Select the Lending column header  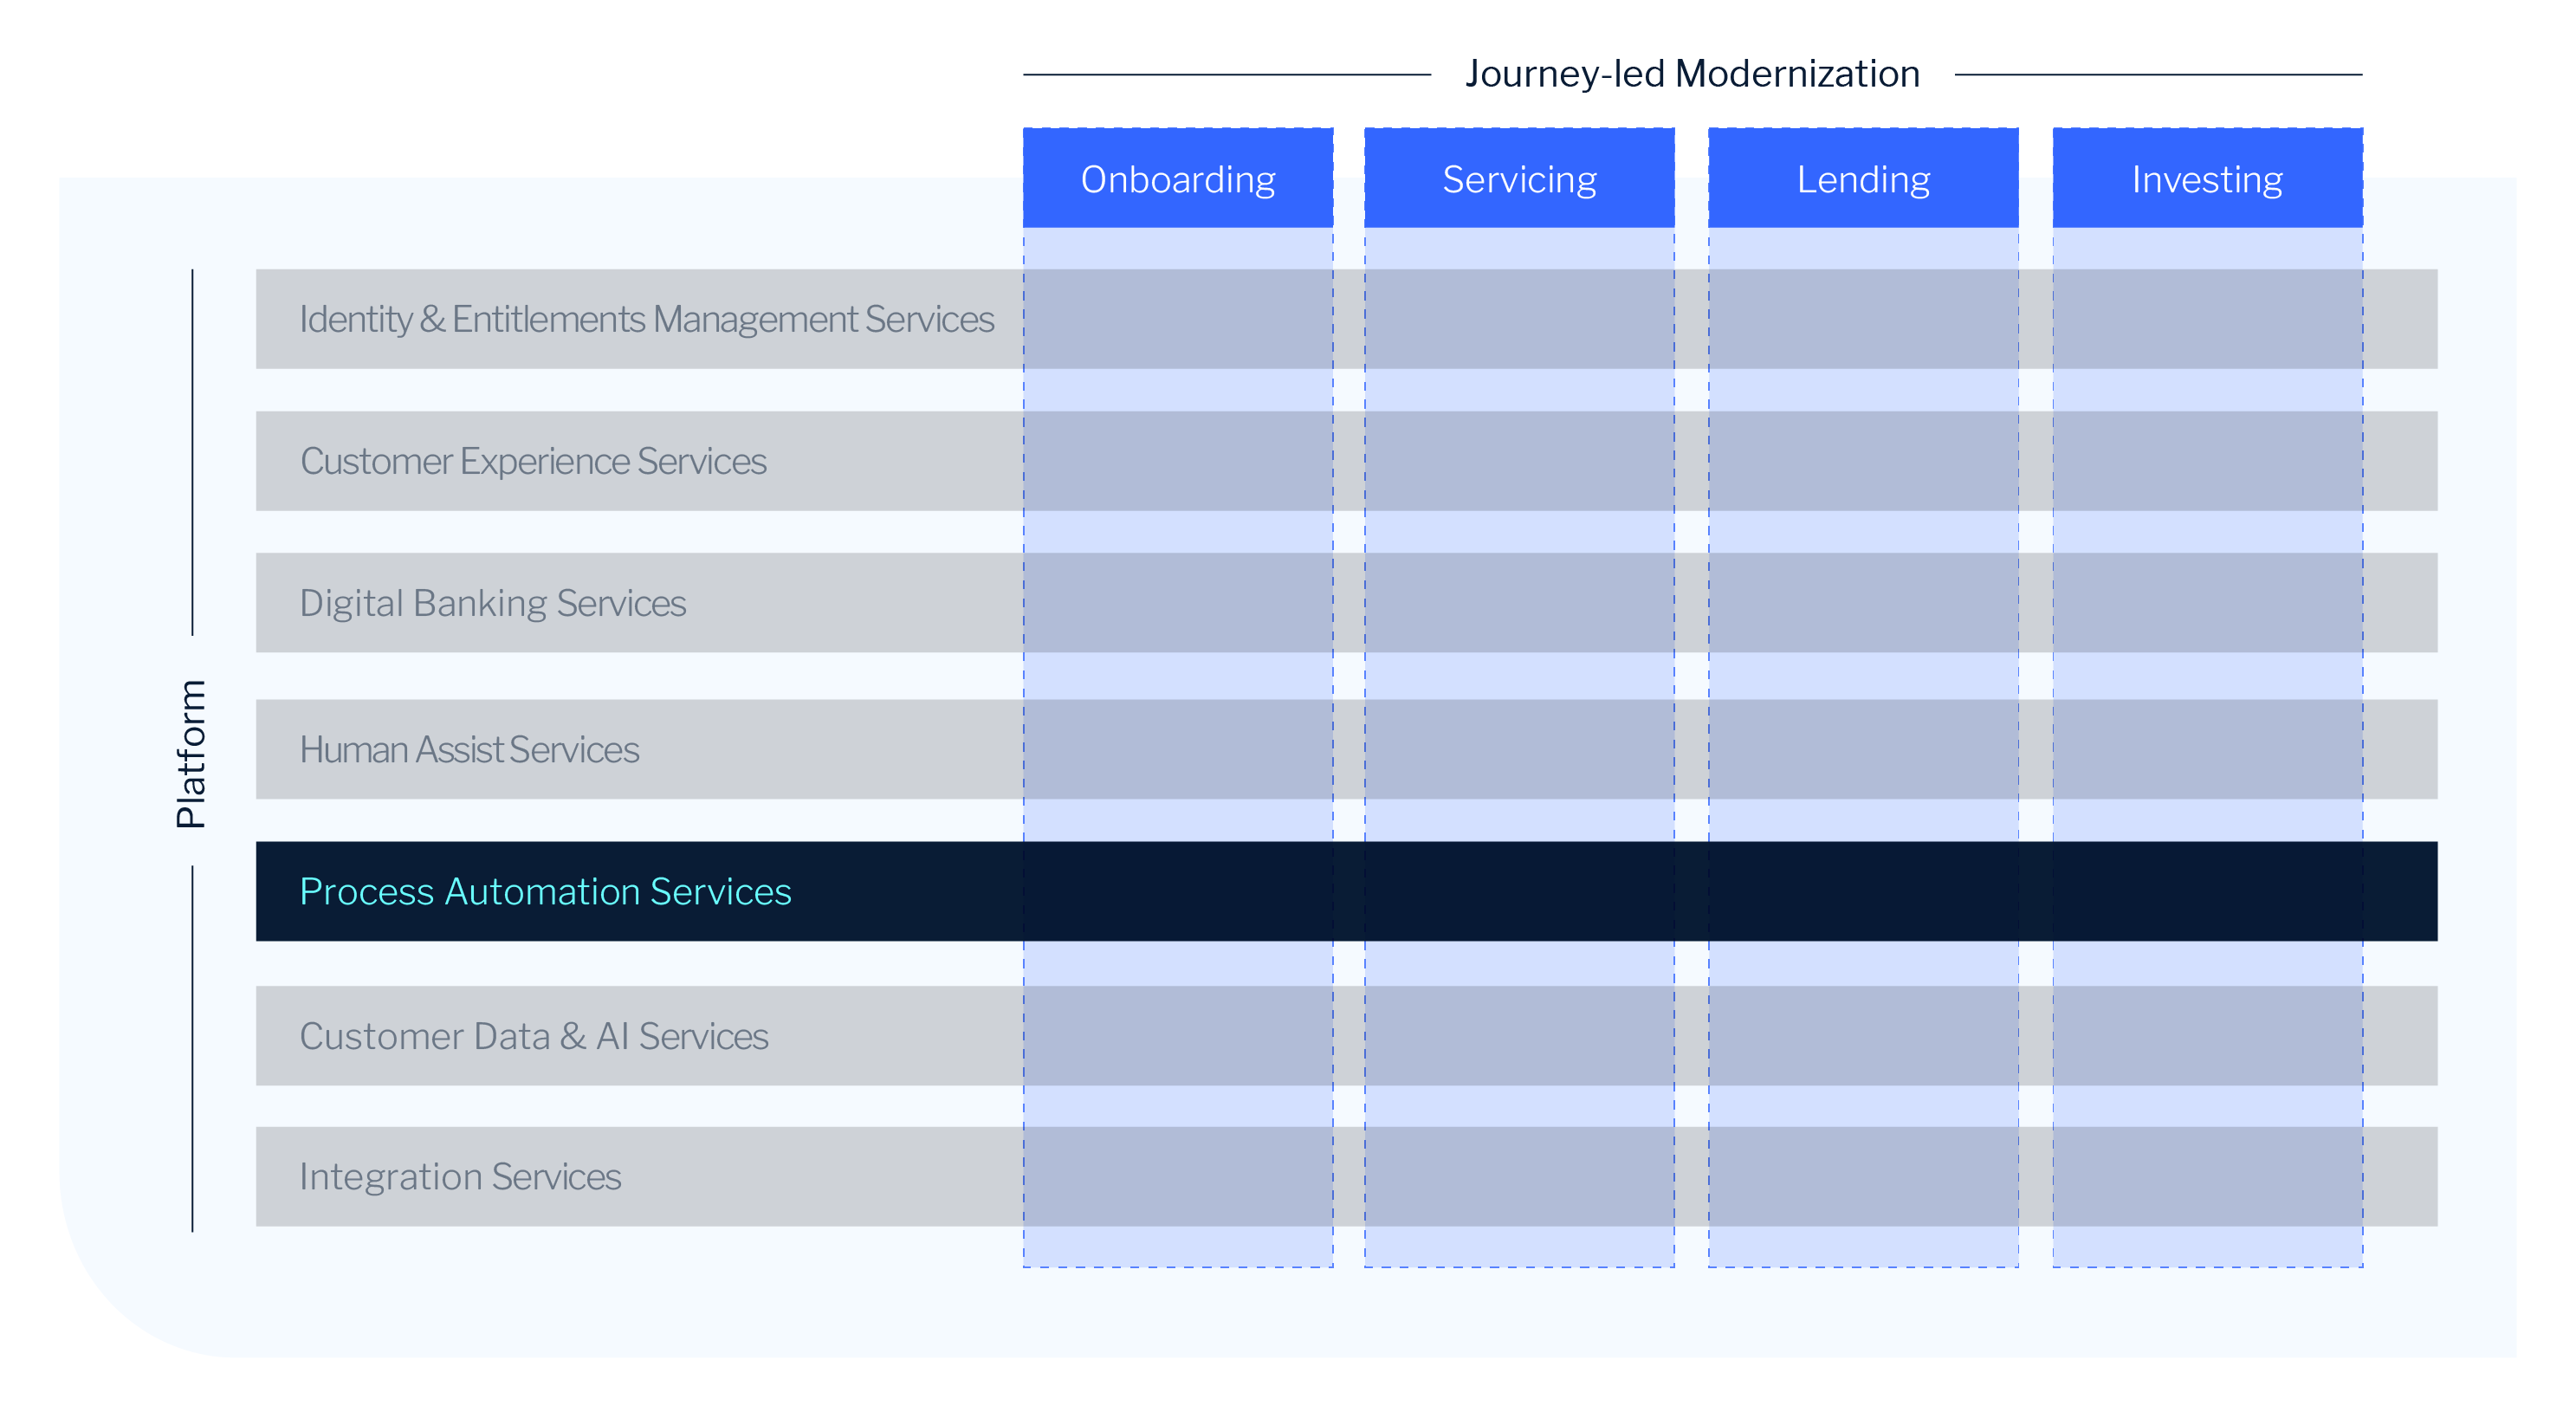[x=1863, y=178]
